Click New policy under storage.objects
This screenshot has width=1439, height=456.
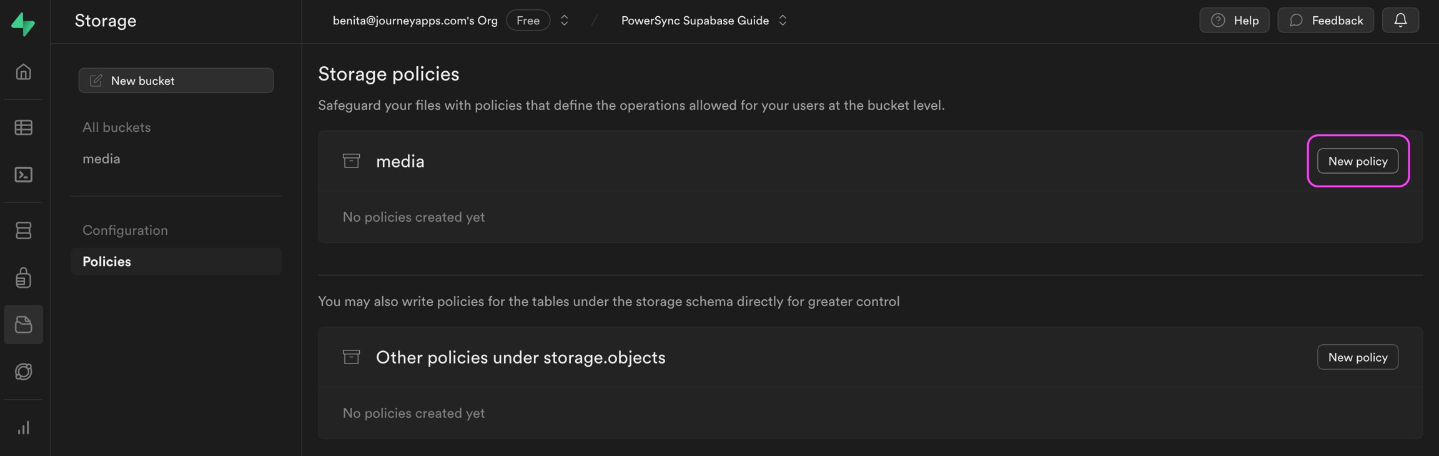click(1357, 357)
